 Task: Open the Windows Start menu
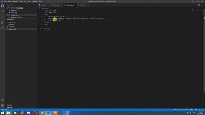3,113
